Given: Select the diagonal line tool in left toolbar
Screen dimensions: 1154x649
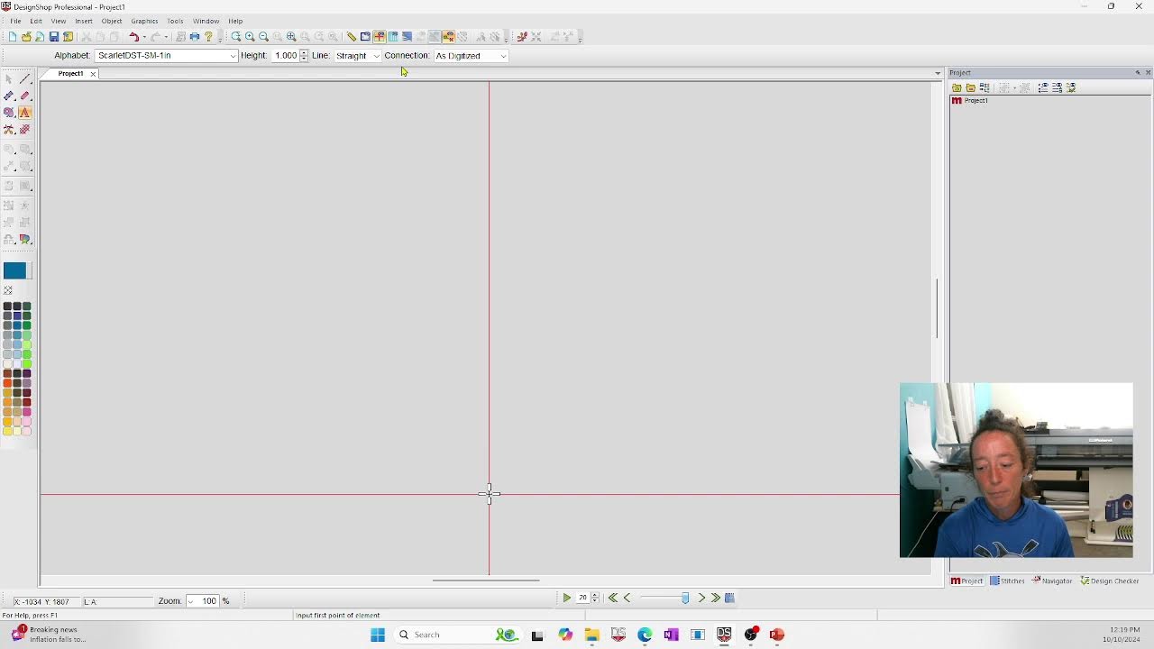Looking at the screenshot, I should tap(24, 79).
